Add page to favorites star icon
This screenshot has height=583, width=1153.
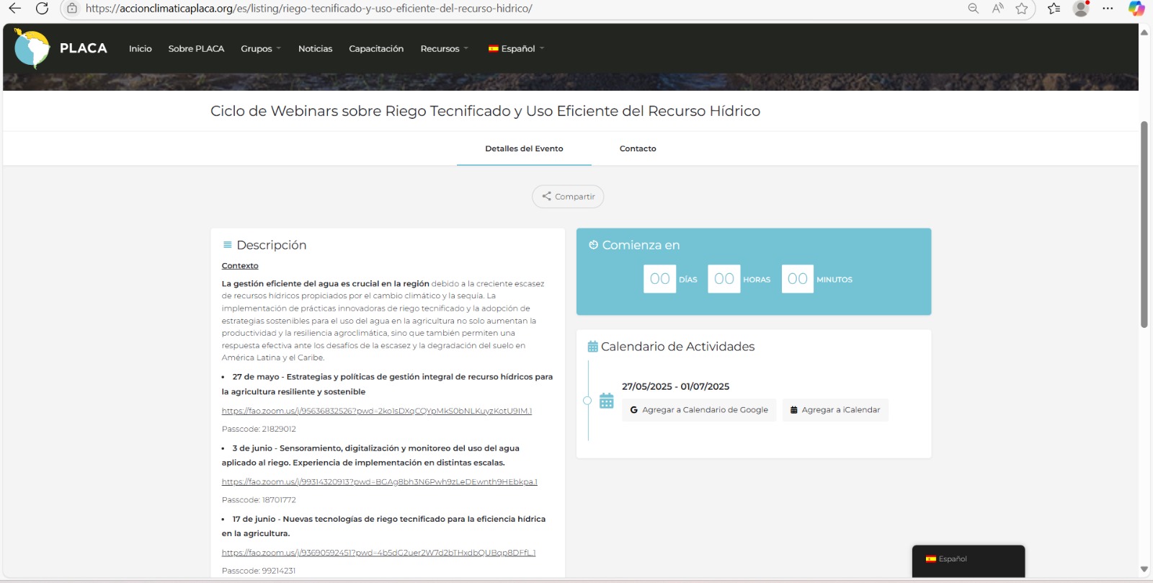1022,9
